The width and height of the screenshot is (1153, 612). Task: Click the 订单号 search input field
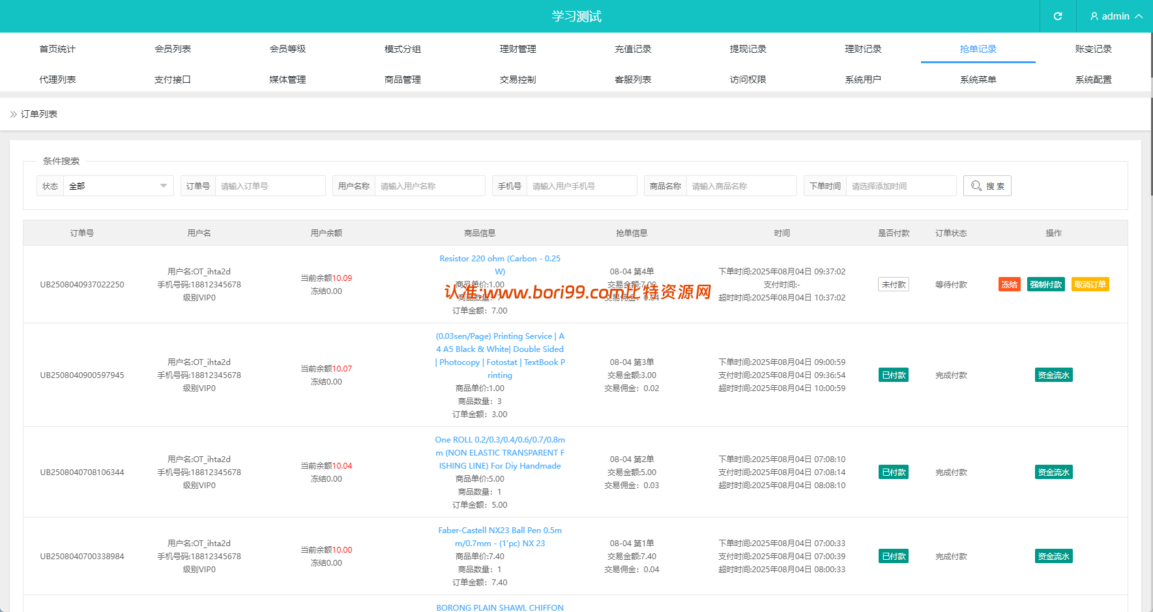(x=270, y=186)
